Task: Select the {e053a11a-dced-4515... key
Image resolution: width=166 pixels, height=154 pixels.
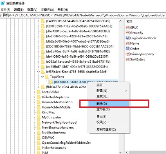Action: [78, 61]
